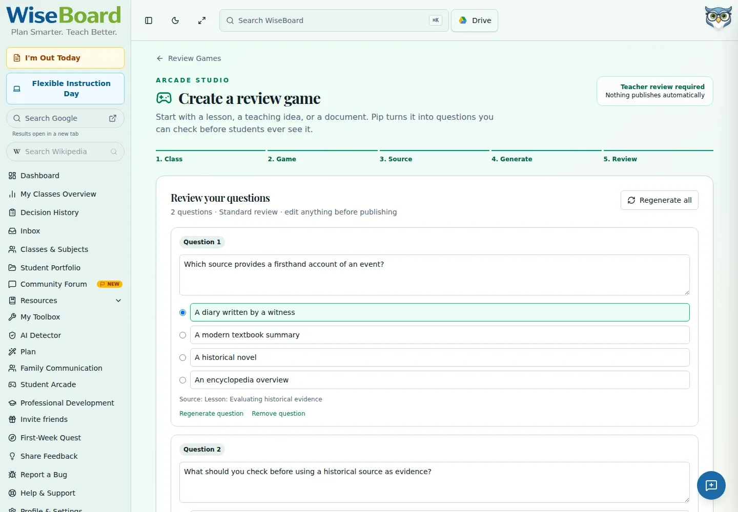Open Decision History in sidebar
The width and height of the screenshot is (738, 512).
click(65, 212)
